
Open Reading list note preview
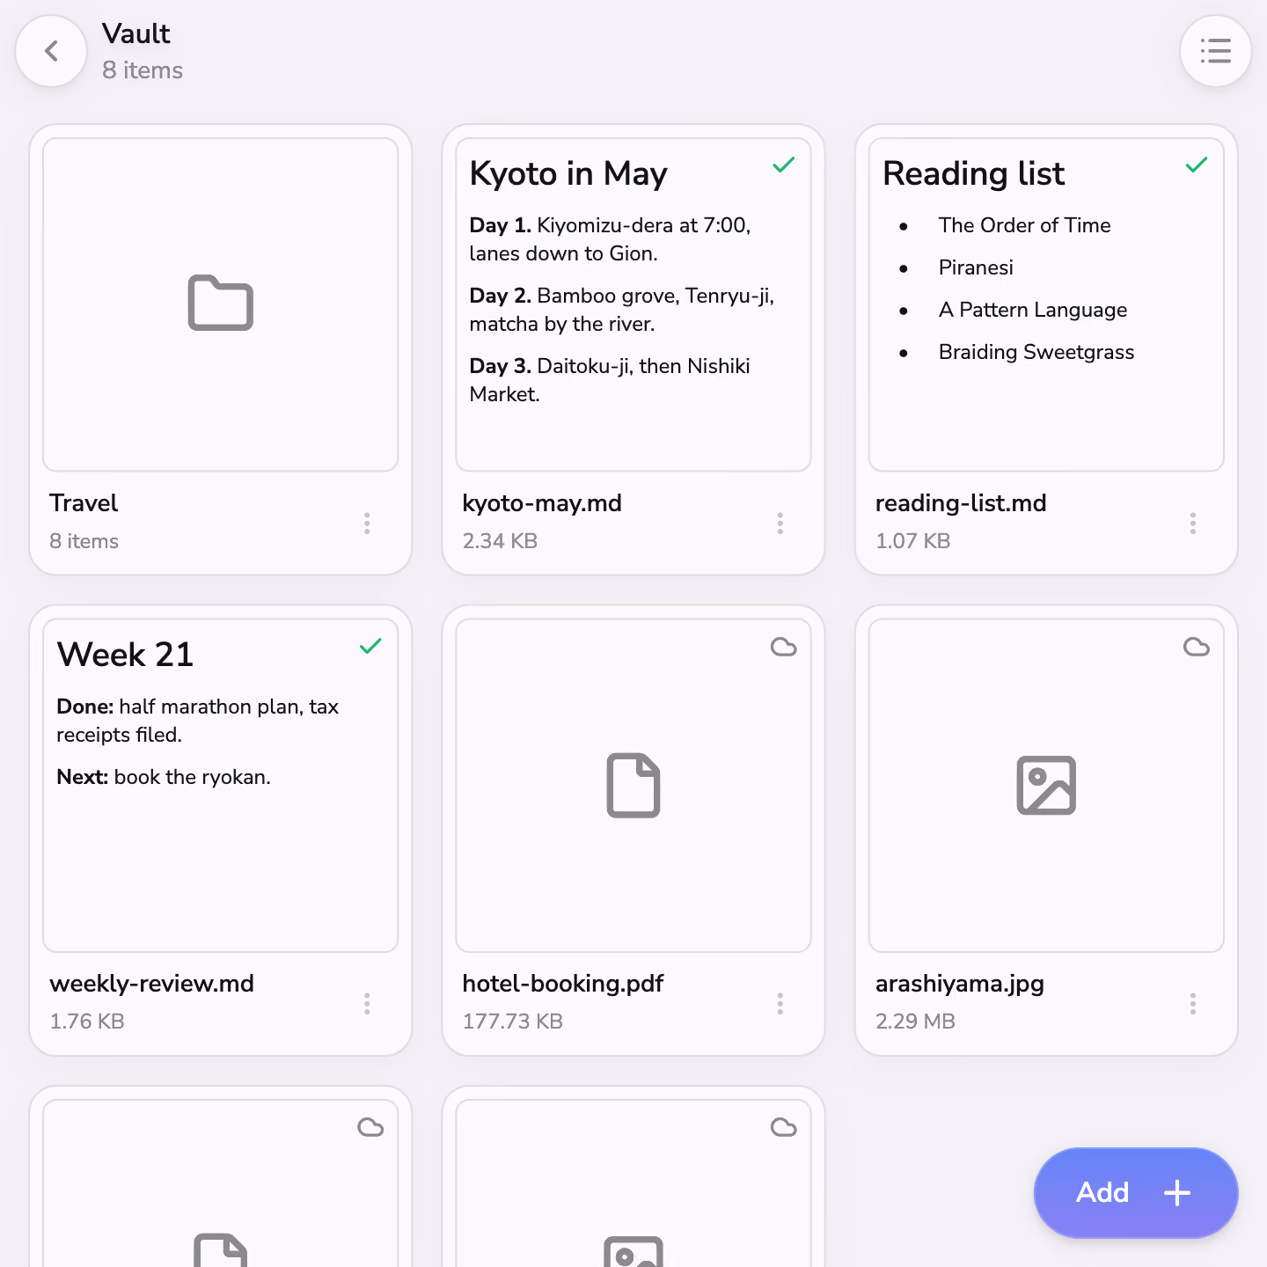tap(1046, 304)
